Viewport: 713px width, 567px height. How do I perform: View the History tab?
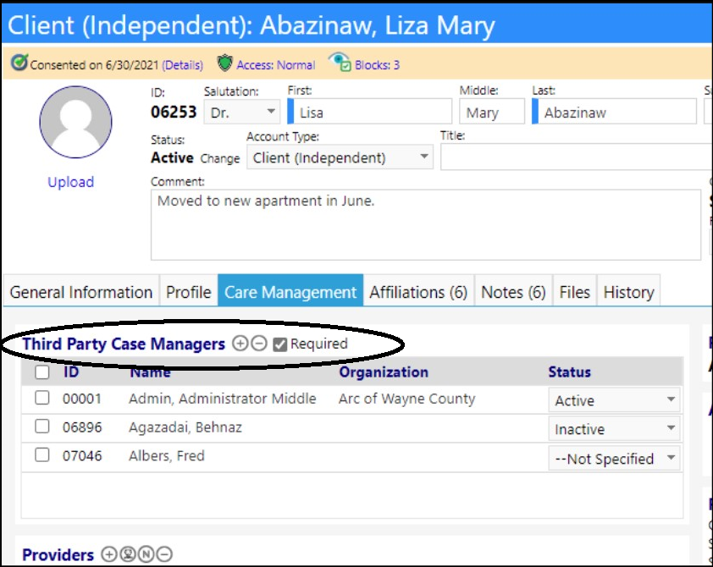pyautogui.click(x=629, y=292)
